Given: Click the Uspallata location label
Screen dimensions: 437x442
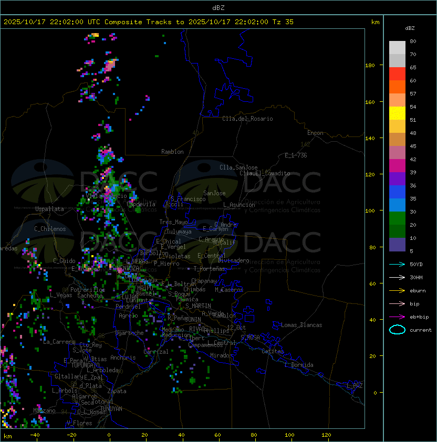Looking at the screenshot, I should point(49,209).
